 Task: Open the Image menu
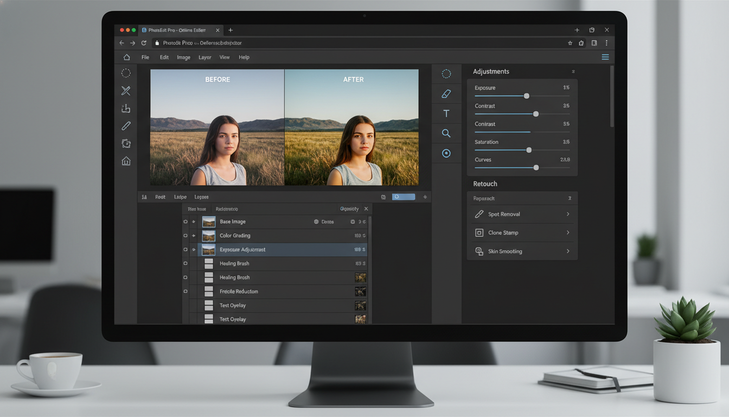pyautogui.click(x=183, y=56)
